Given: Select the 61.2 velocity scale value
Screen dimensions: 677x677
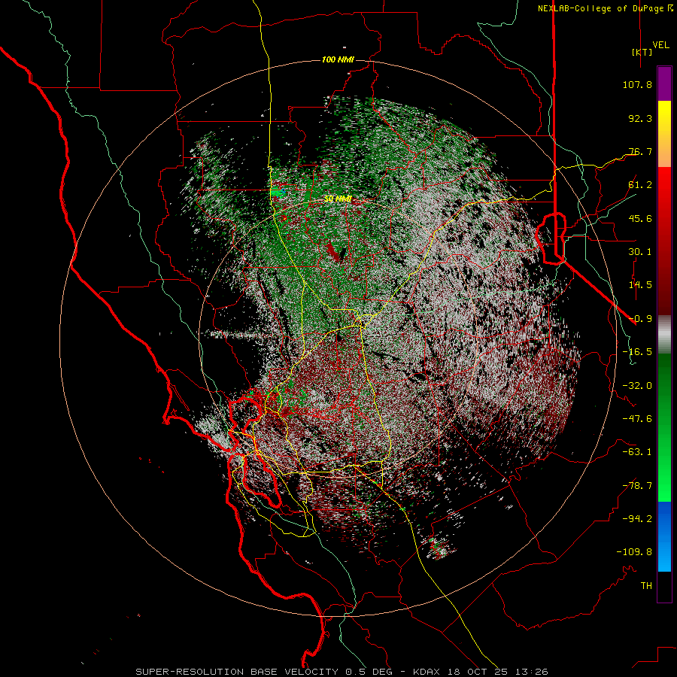Looking at the screenshot, I should (x=640, y=185).
